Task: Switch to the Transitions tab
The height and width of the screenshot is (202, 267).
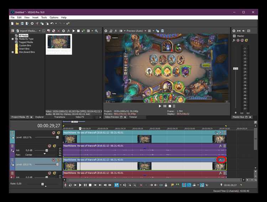Action: [59, 117]
